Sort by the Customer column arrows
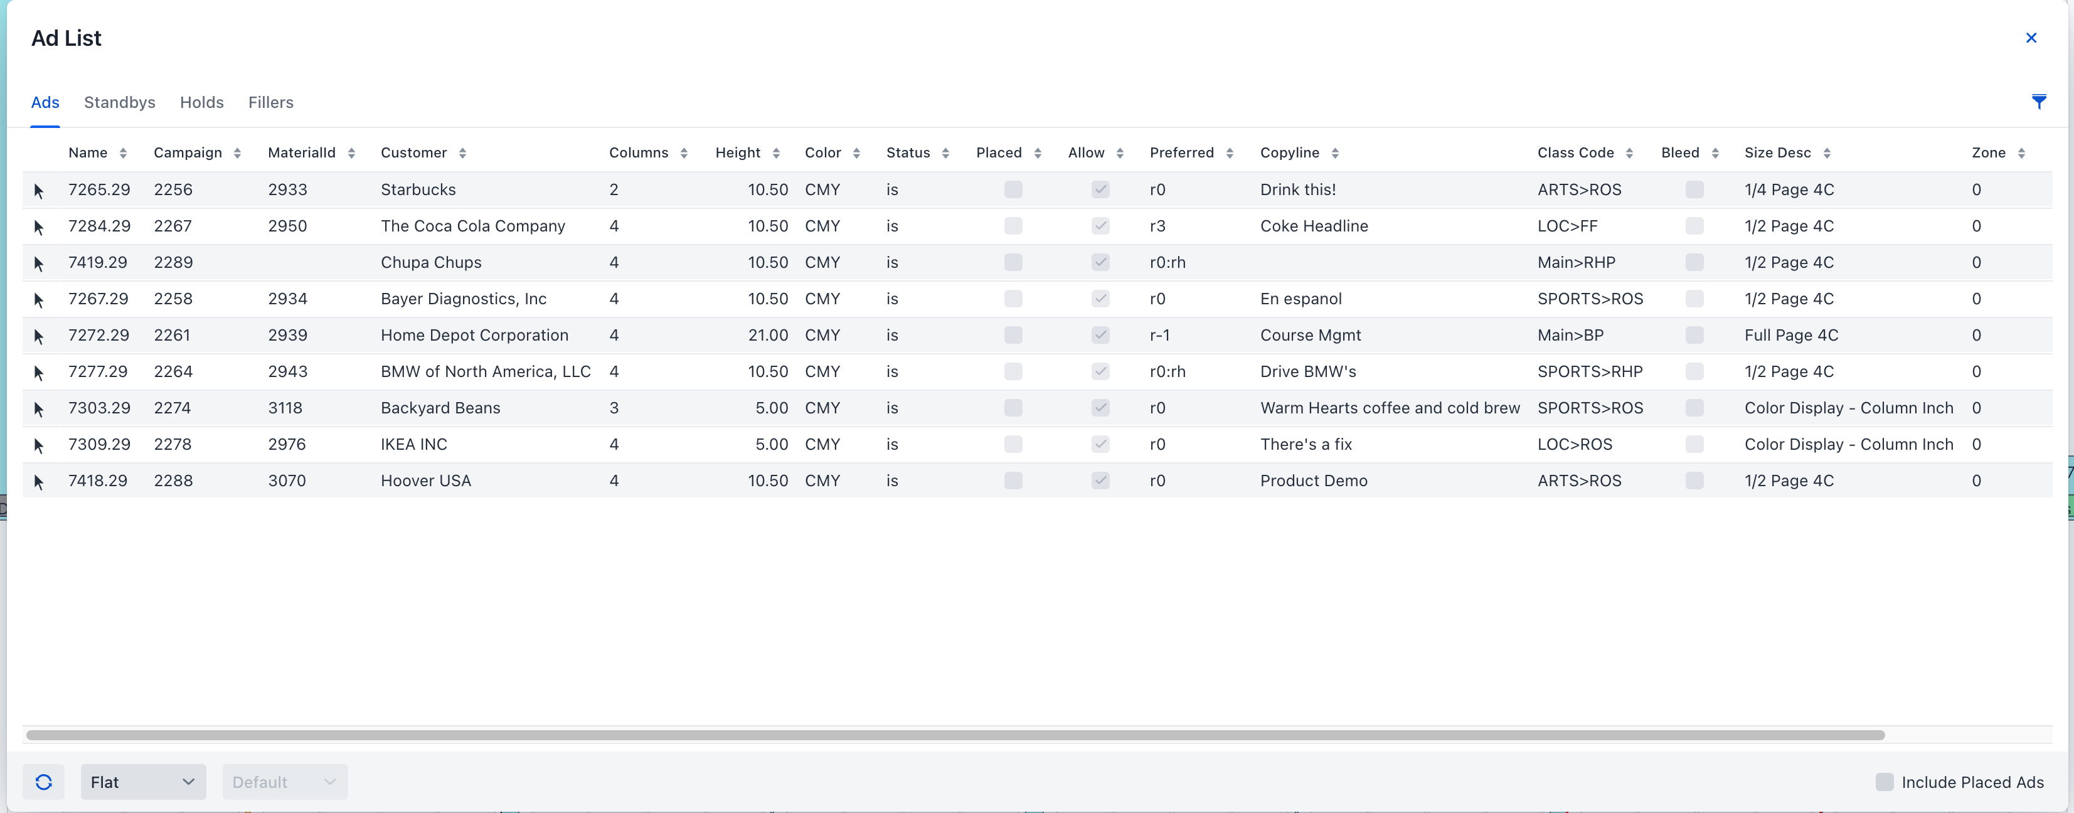The image size is (2074, 813). click(462, 153)
